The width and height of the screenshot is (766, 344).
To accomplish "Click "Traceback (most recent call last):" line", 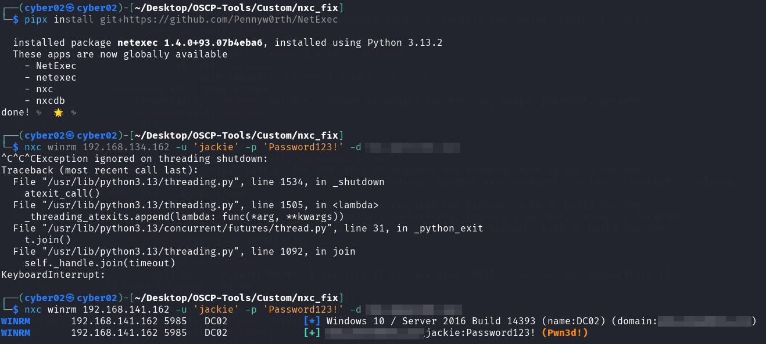I will [100, 170].
